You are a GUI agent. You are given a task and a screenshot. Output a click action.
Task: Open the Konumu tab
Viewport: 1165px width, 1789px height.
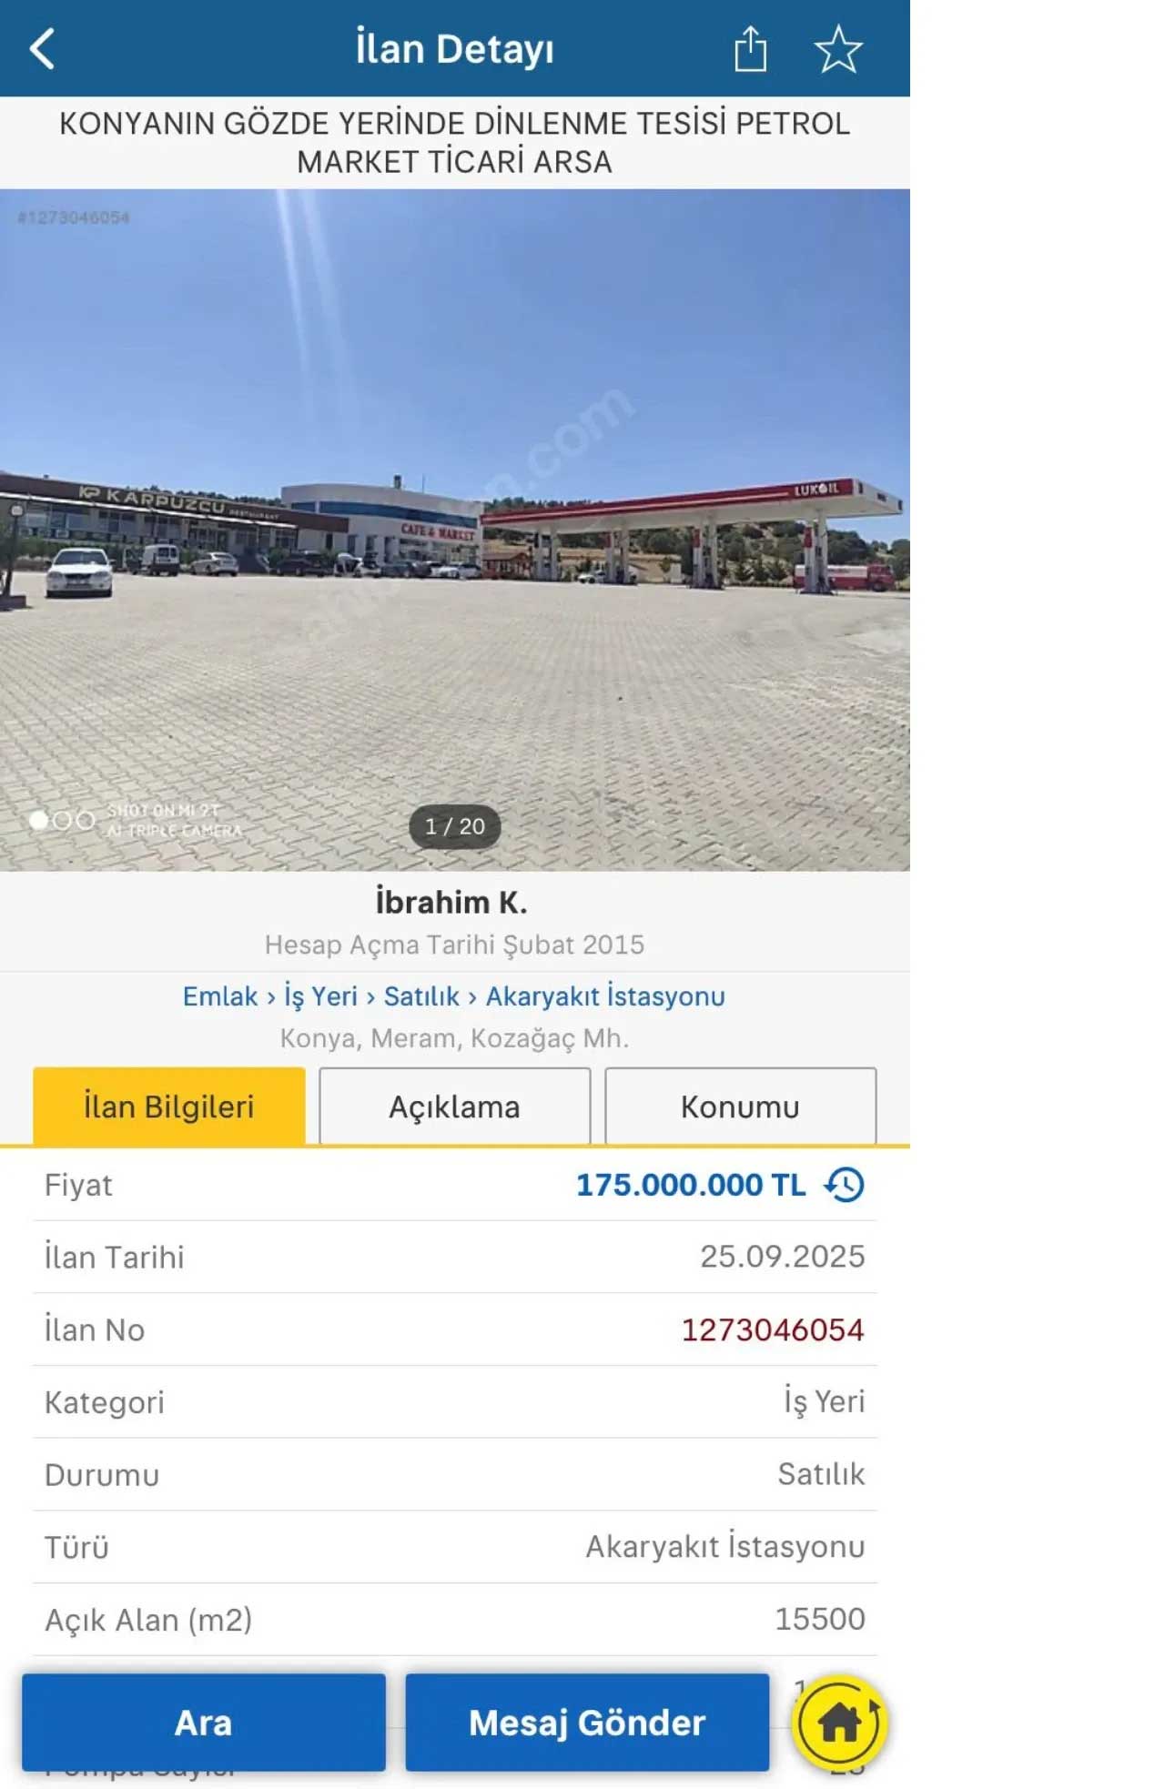point(740,1106)
